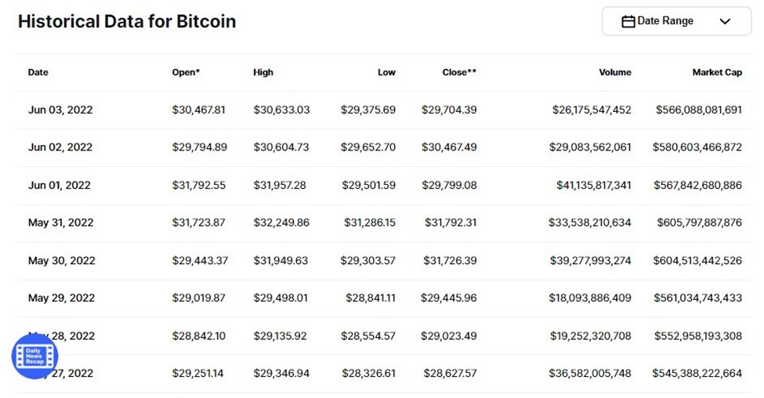Click the May 29, 2022 date cell
Screen dimensions: 764x398
61,298
